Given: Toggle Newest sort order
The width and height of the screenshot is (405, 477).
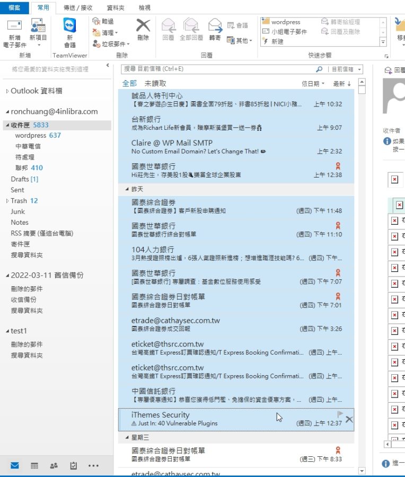Looking at the screenshot, I should click(342, 84).
